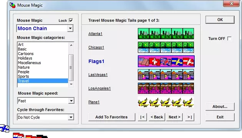Open the Moon Chain tail dropdown

[x=70, y=28]
